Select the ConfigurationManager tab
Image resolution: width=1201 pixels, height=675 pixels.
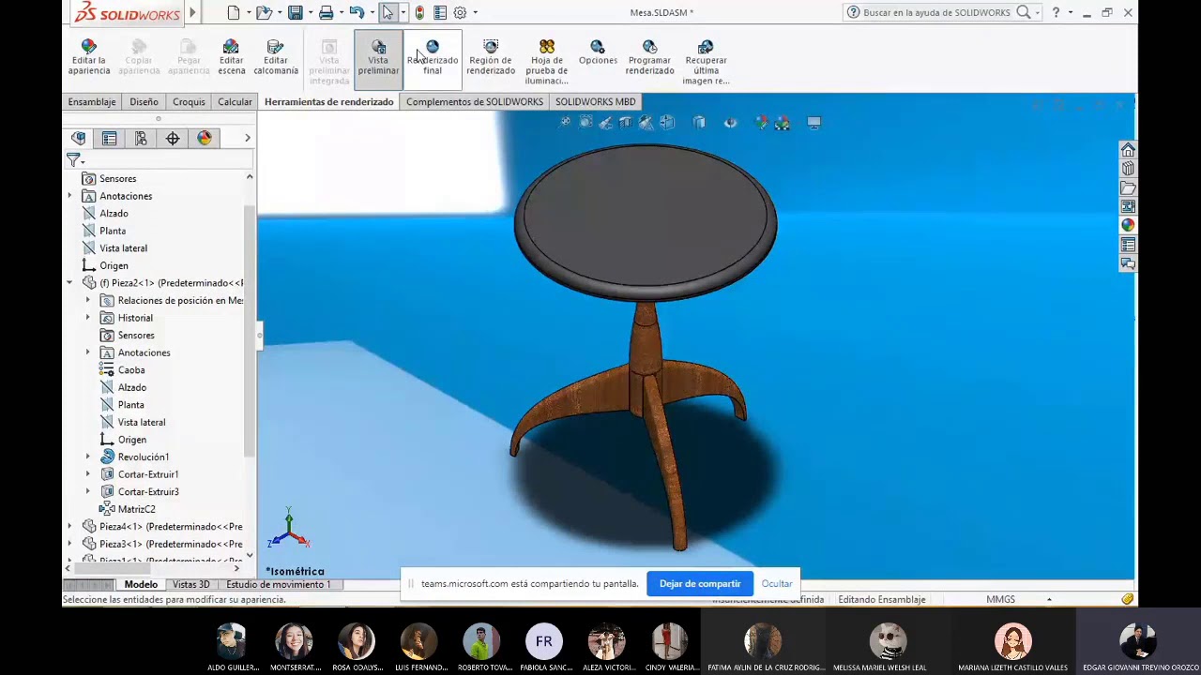141,139
